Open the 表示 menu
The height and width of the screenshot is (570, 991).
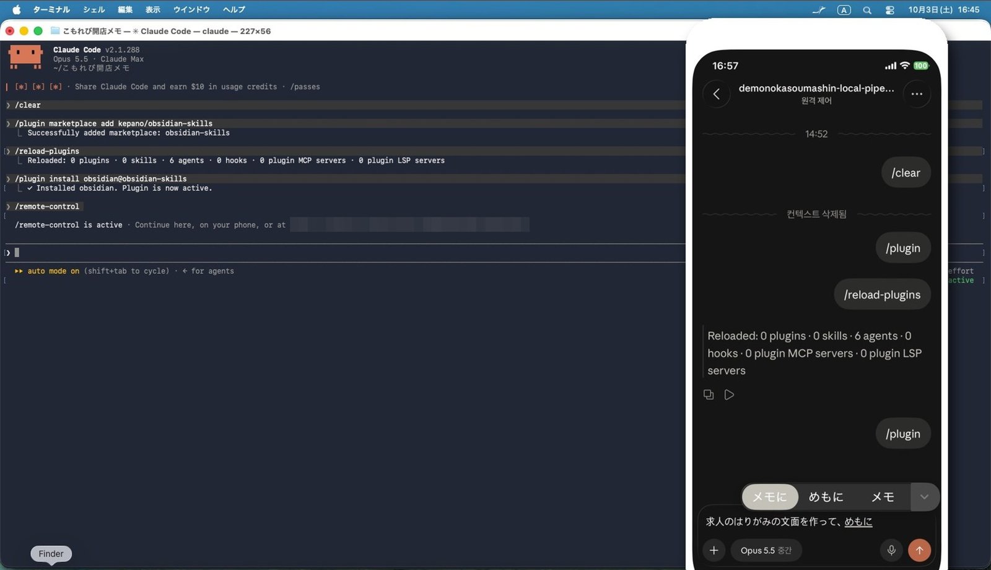[x=152, y=9]
